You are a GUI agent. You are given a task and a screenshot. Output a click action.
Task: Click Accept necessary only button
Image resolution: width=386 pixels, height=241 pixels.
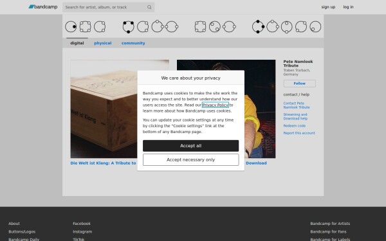190,159
